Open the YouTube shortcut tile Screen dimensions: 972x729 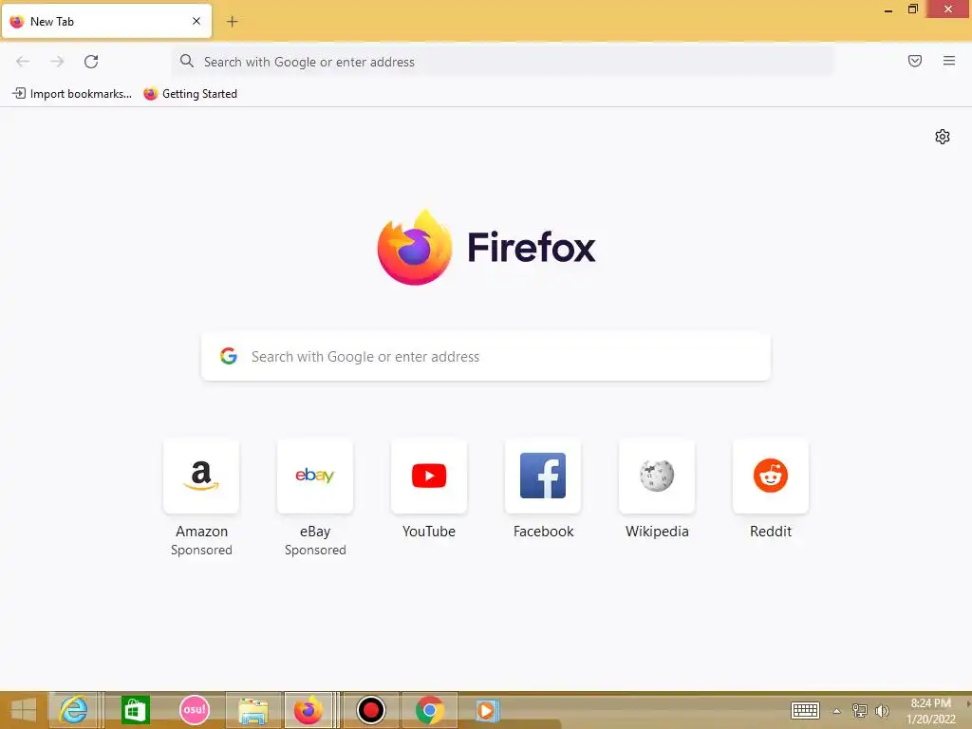[x=429, y=477]
